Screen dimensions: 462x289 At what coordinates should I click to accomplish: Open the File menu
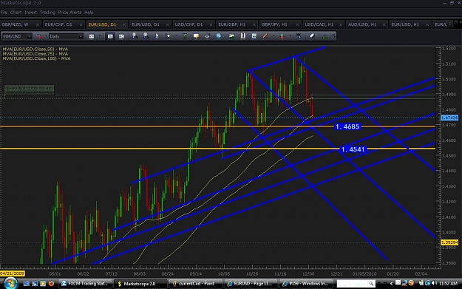point(4,13)
